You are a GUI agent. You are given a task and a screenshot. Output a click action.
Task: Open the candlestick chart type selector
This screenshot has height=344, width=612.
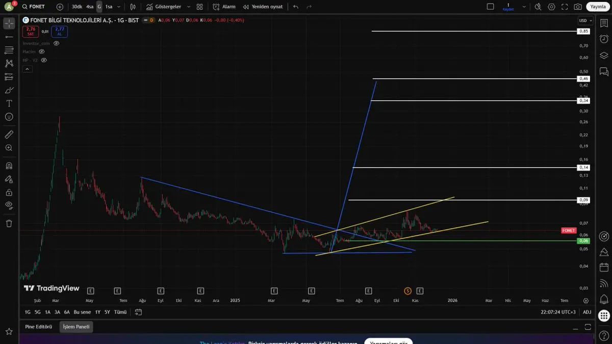(133, 7)
